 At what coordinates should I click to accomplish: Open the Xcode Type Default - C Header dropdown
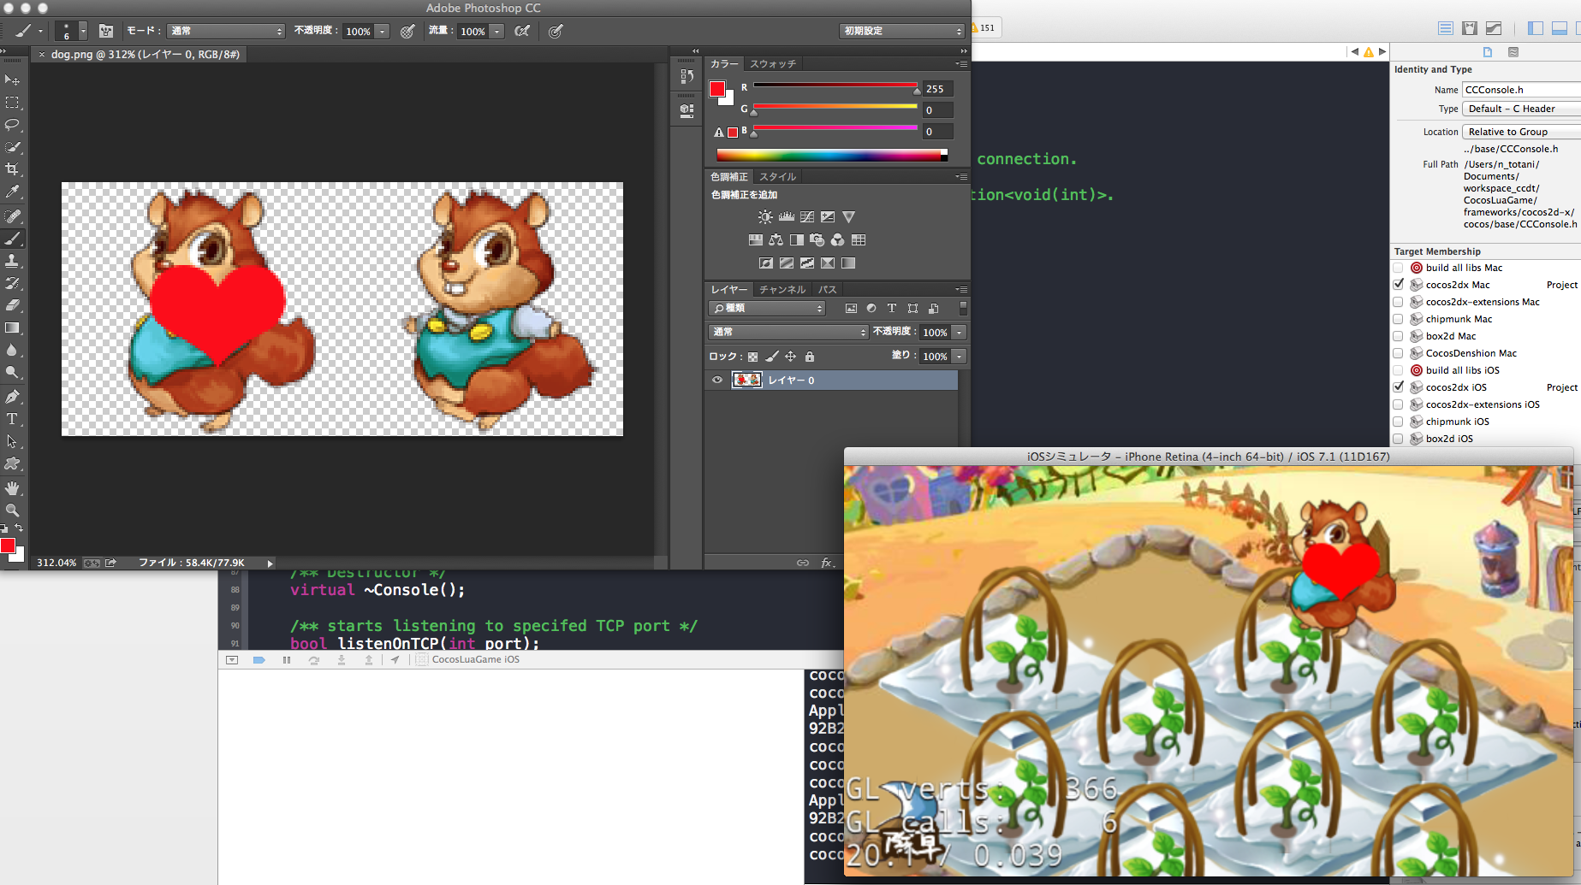click(1521, 109)
